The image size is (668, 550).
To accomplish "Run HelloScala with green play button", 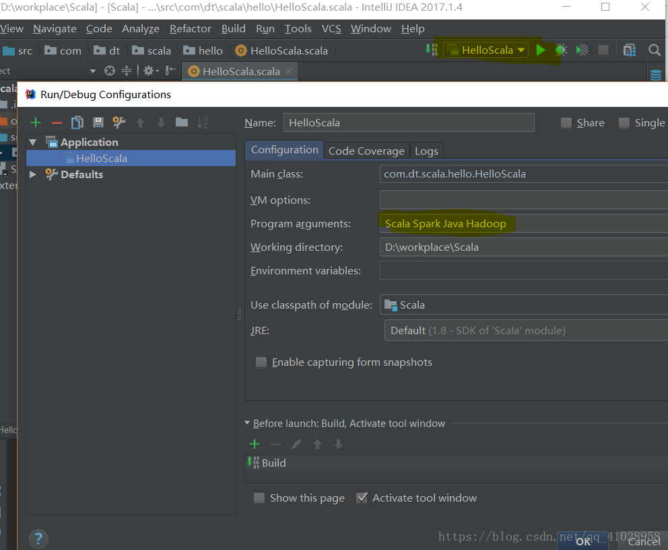I will click(541, 50).
